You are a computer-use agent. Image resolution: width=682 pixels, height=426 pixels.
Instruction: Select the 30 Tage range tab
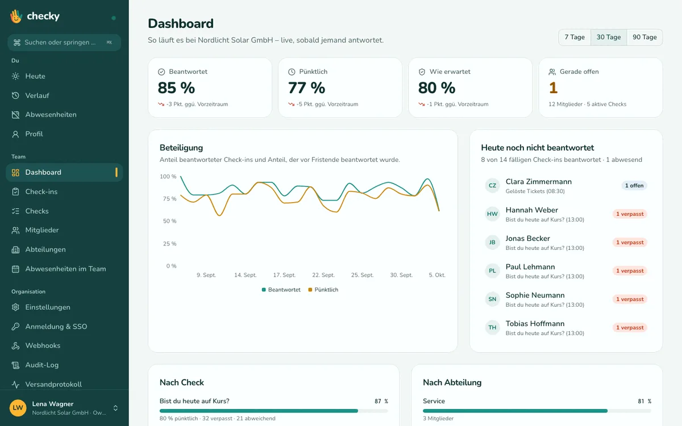pyautogui.click(x=609, y=37)
